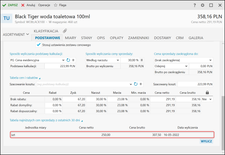The height and width of the screenshot is (155, 225).
Task: Switch to the GALERIA tab
Action: pos(196,38)
